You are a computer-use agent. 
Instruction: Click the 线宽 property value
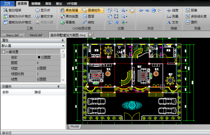(49, 79)
